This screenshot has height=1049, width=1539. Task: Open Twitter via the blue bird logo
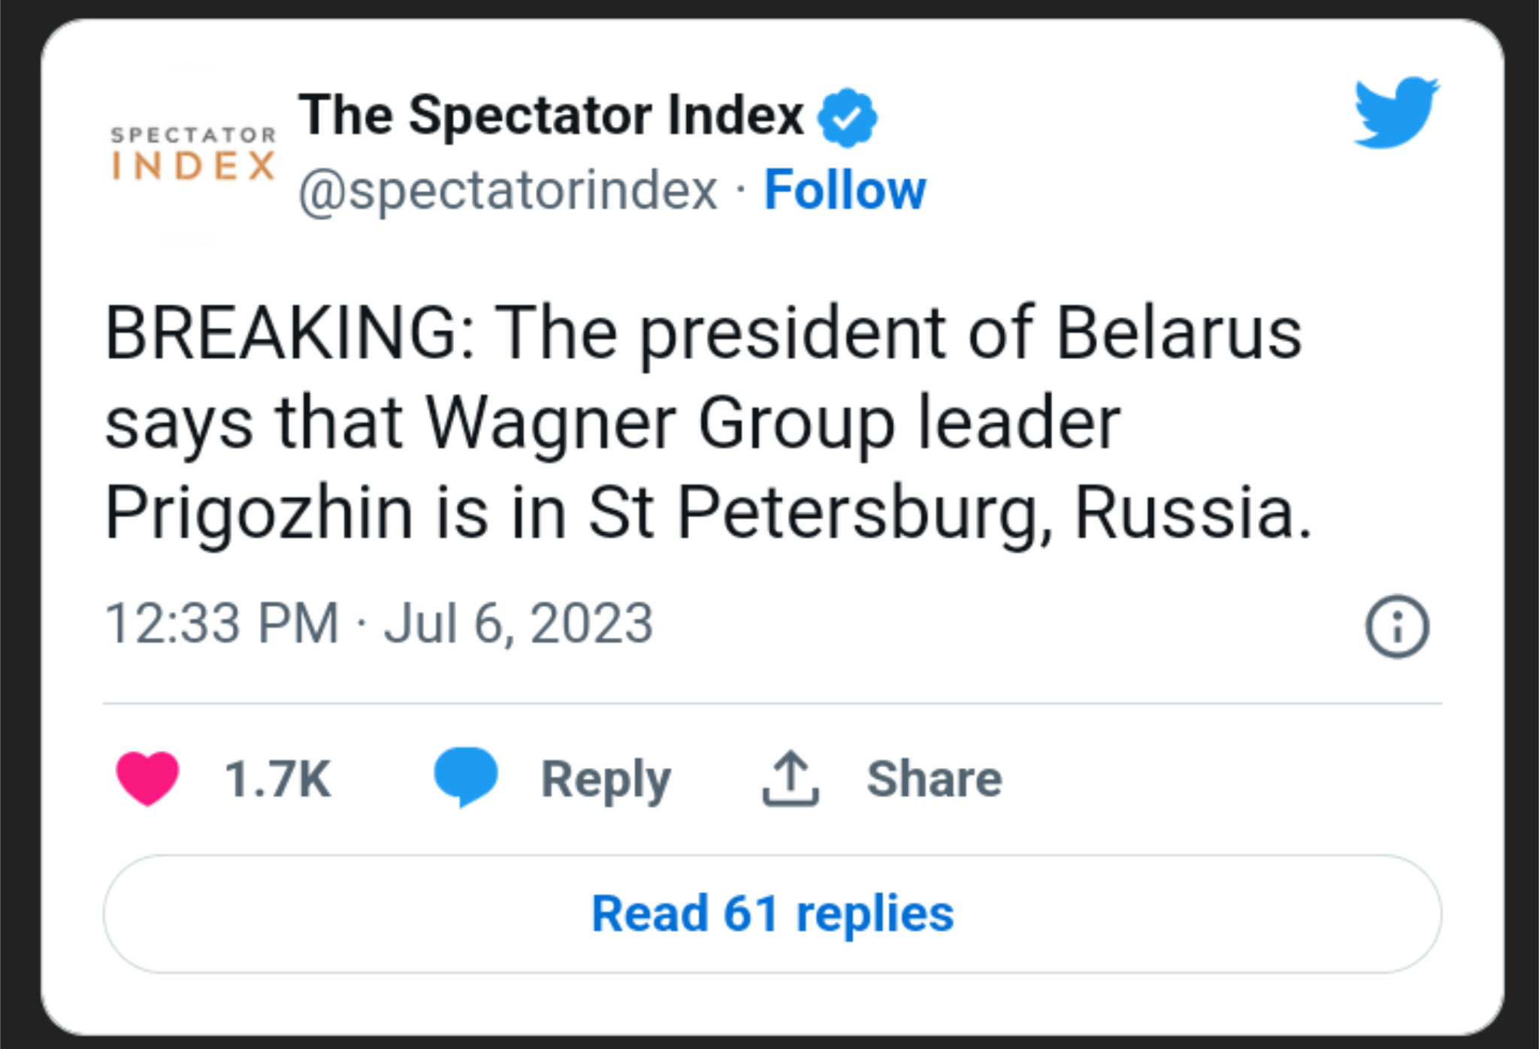(1395, 111)
